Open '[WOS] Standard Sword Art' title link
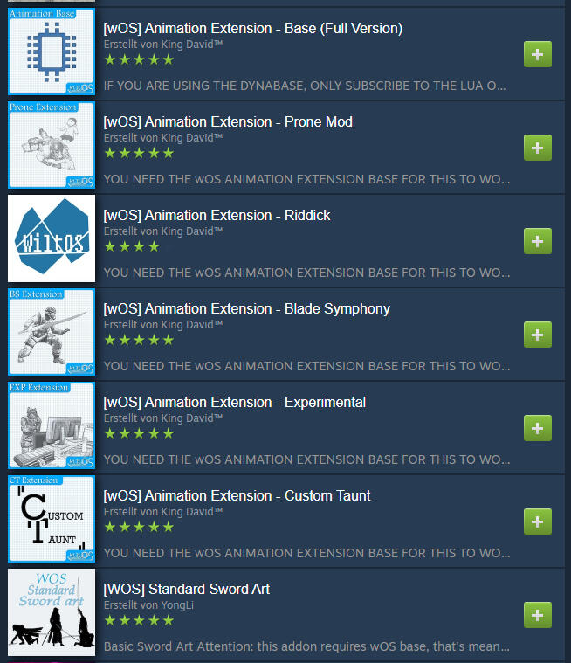571x663 pixels. (x=187, y=590)
